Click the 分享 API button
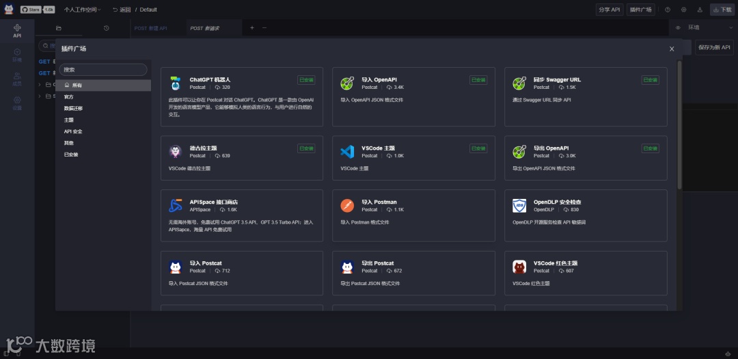738x359 pixels. click(x=610, y=10)
